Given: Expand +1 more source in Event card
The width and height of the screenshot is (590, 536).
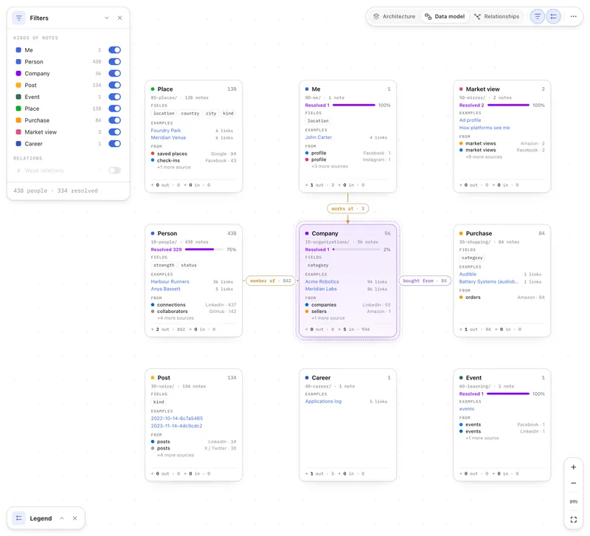Looking at the screenshot, I should point(482,438).
